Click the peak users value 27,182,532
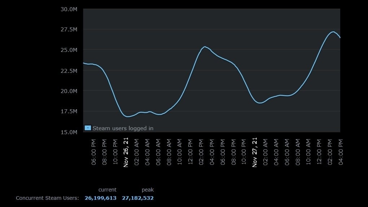 click(x=137, y=198)
